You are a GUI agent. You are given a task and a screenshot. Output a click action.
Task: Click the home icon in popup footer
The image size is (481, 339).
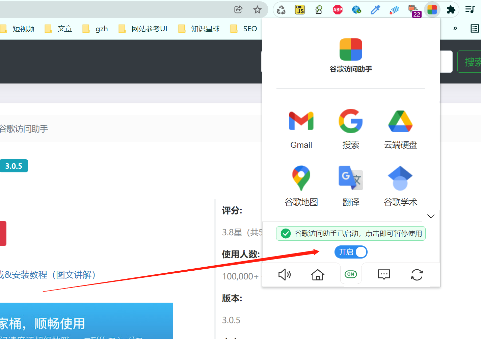pos(318,275)
